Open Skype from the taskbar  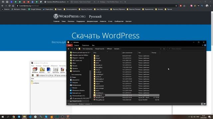(46, 117)
